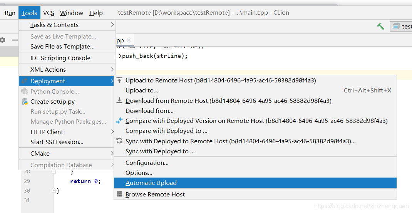Image resolution: width=412 pixels, height=213 pixels.
Task: Click the Upload to Remote Host arrow icon
Action: pyautogui.click(x=119, y=80)
